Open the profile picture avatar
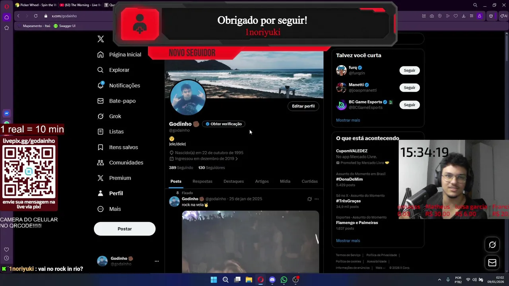 188,97
